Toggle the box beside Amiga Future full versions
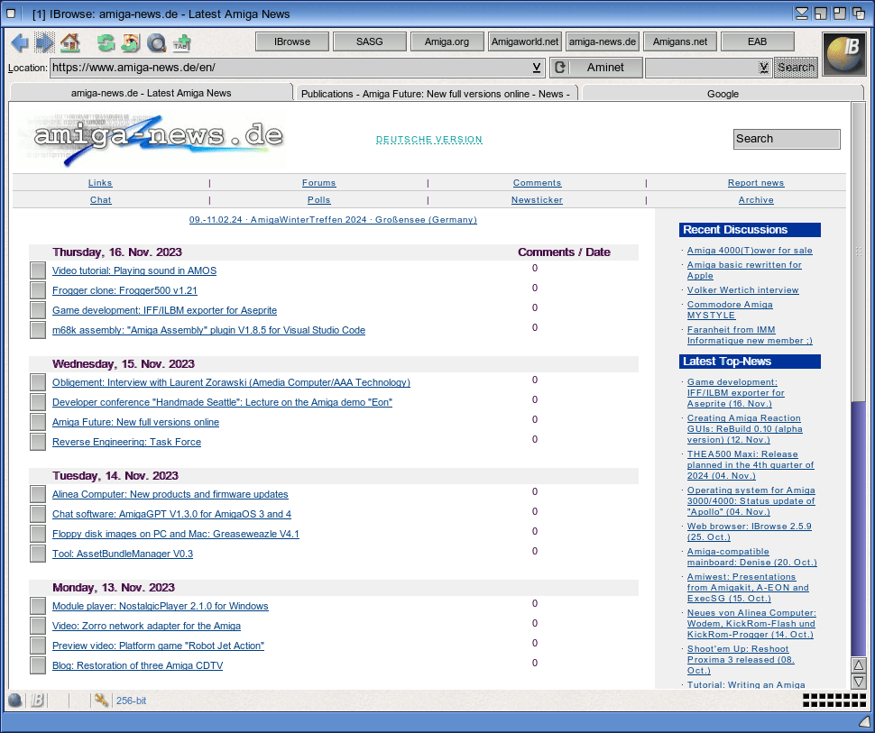The image size is (875, 733). click(x=38, y=422)
